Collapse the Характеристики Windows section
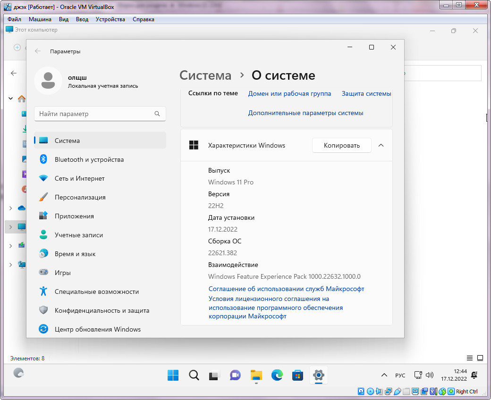This screenshot has width=491, height=400. pos(381,145)
